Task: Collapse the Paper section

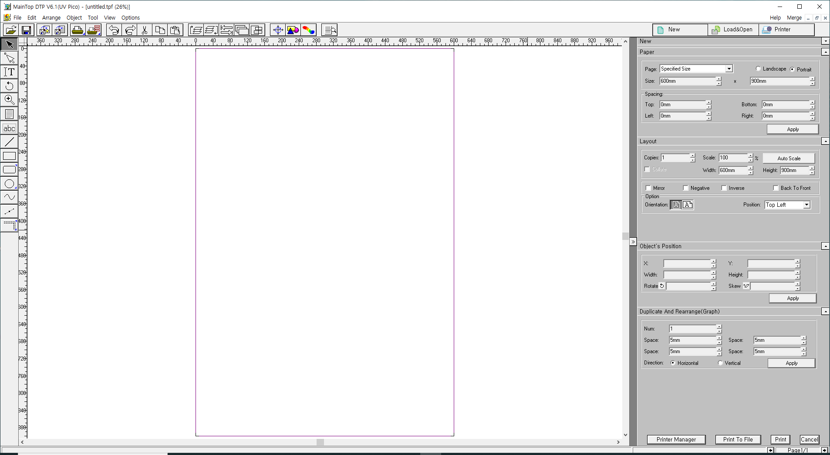Action: point(825,52)
